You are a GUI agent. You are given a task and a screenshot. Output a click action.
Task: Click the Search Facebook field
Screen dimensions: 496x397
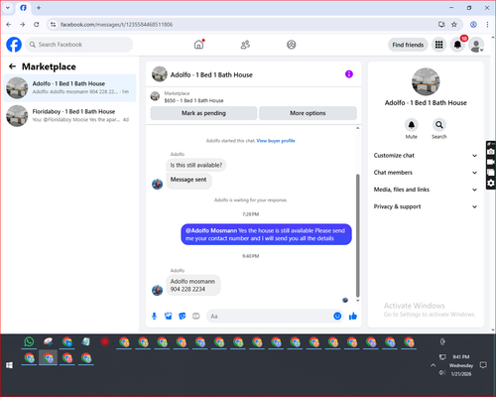(79, 45)
